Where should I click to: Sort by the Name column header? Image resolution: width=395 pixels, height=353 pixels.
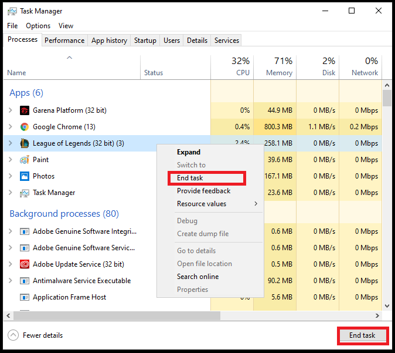(72, 67)
